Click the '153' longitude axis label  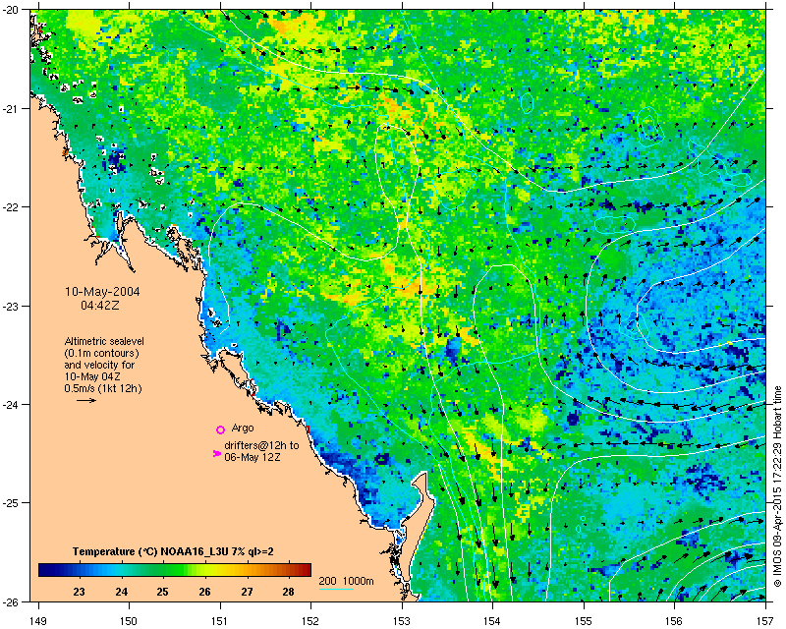[x=402, y=621]
